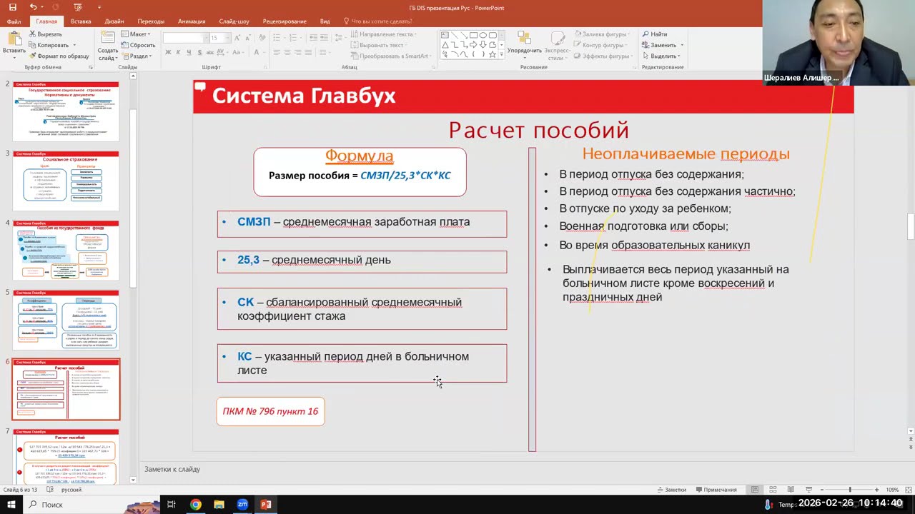Open the Буфер обмена dialog launcher
The image size is (915, 514).
tap(91, 67)
